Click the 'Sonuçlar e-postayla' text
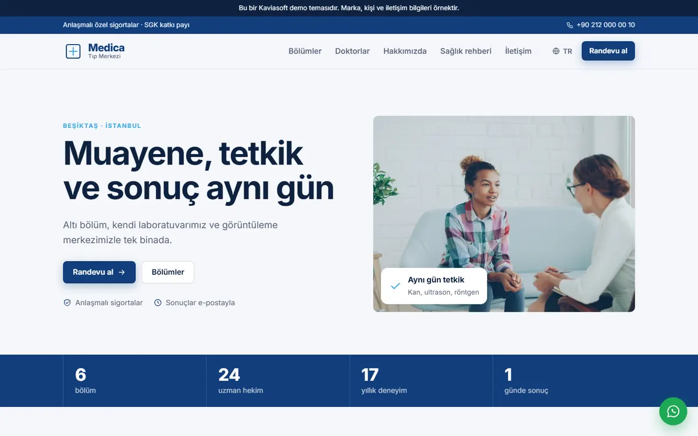Viewport: 698px width, 436px height. coord(200,303)
